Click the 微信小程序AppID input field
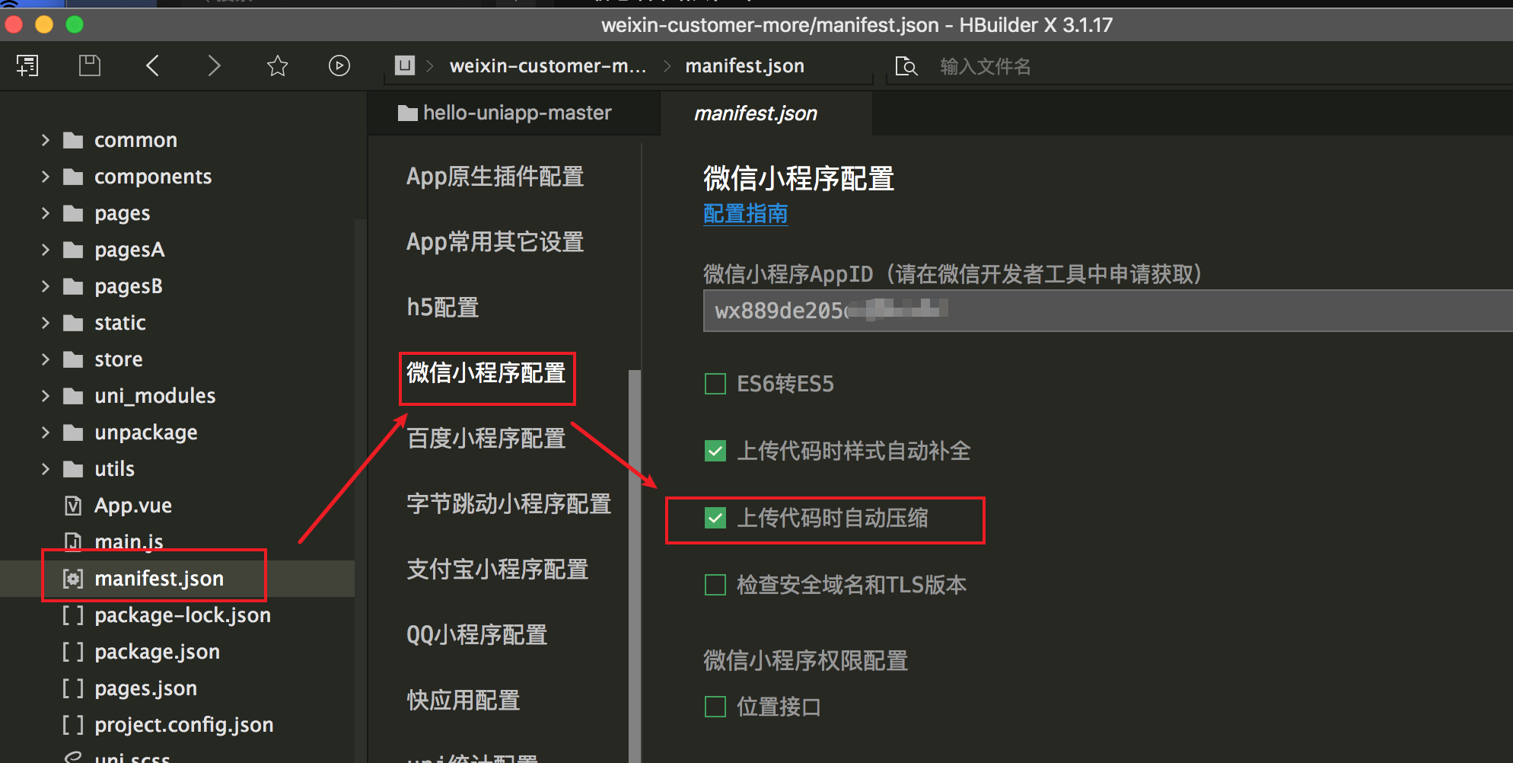 point(1108,311)
